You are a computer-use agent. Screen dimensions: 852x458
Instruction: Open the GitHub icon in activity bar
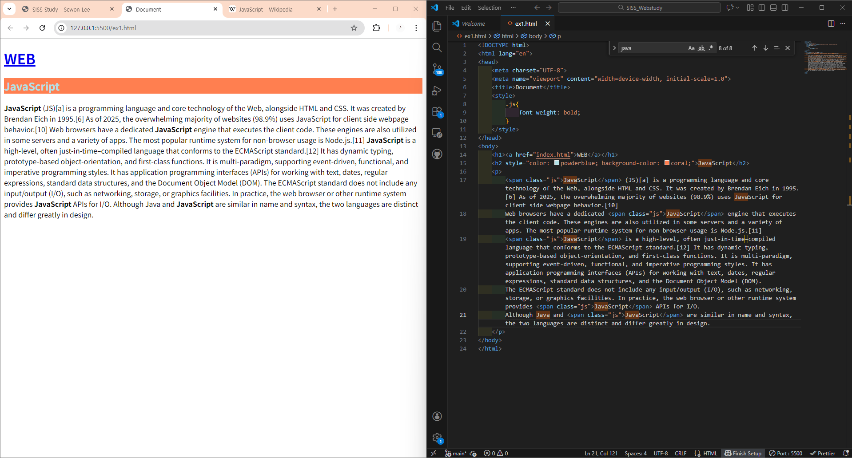[x=437, y=154]
